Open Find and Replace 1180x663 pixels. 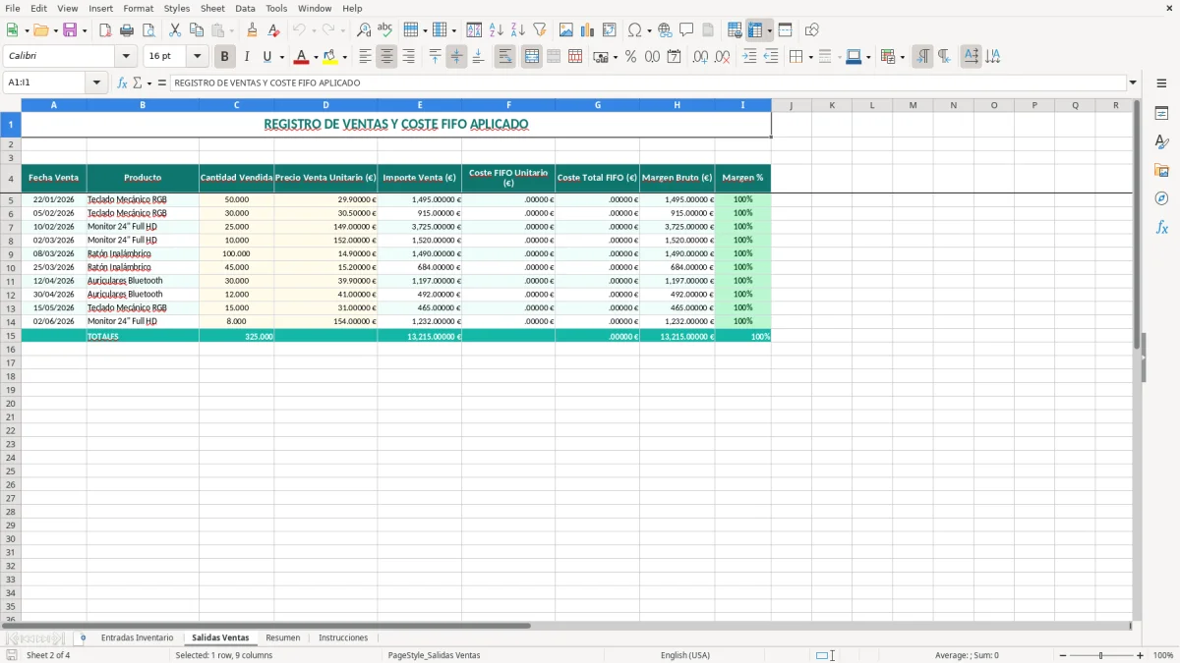[x=364, y=30]
